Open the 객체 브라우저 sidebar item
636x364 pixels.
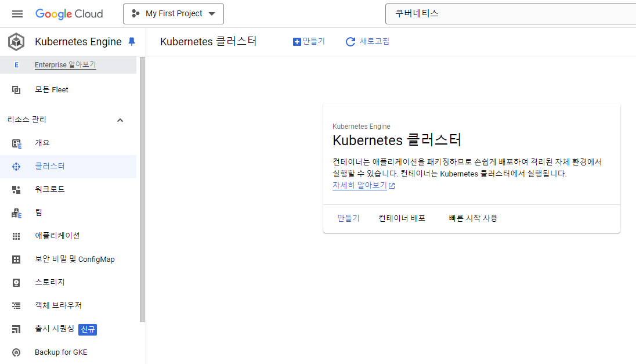pos(59,305)
